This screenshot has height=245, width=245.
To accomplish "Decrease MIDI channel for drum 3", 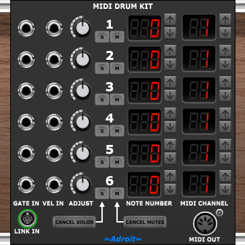I will click(x=225, y=96).
